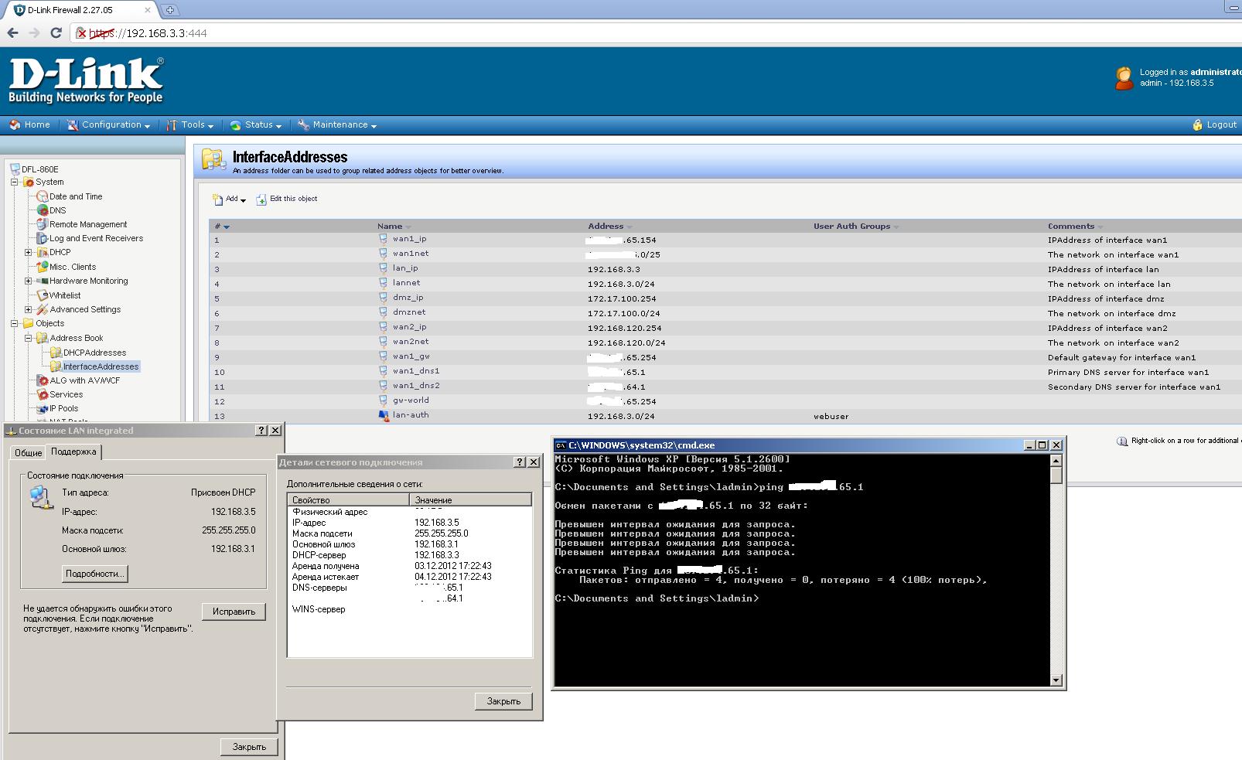The height and width of the screenshot is (760, 1242).
Task: Click the Logout lock icon
Action: 1197,124
